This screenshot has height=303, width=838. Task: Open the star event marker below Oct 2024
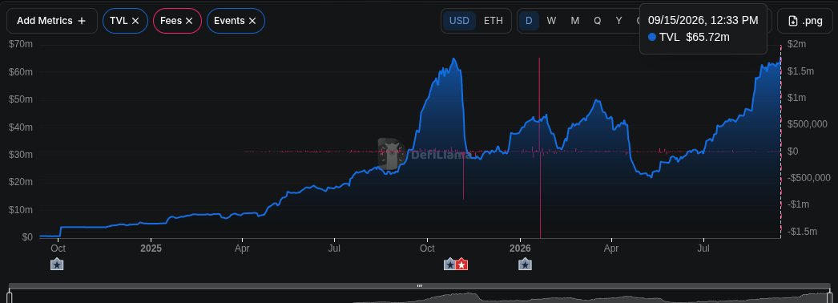point(57,264)
